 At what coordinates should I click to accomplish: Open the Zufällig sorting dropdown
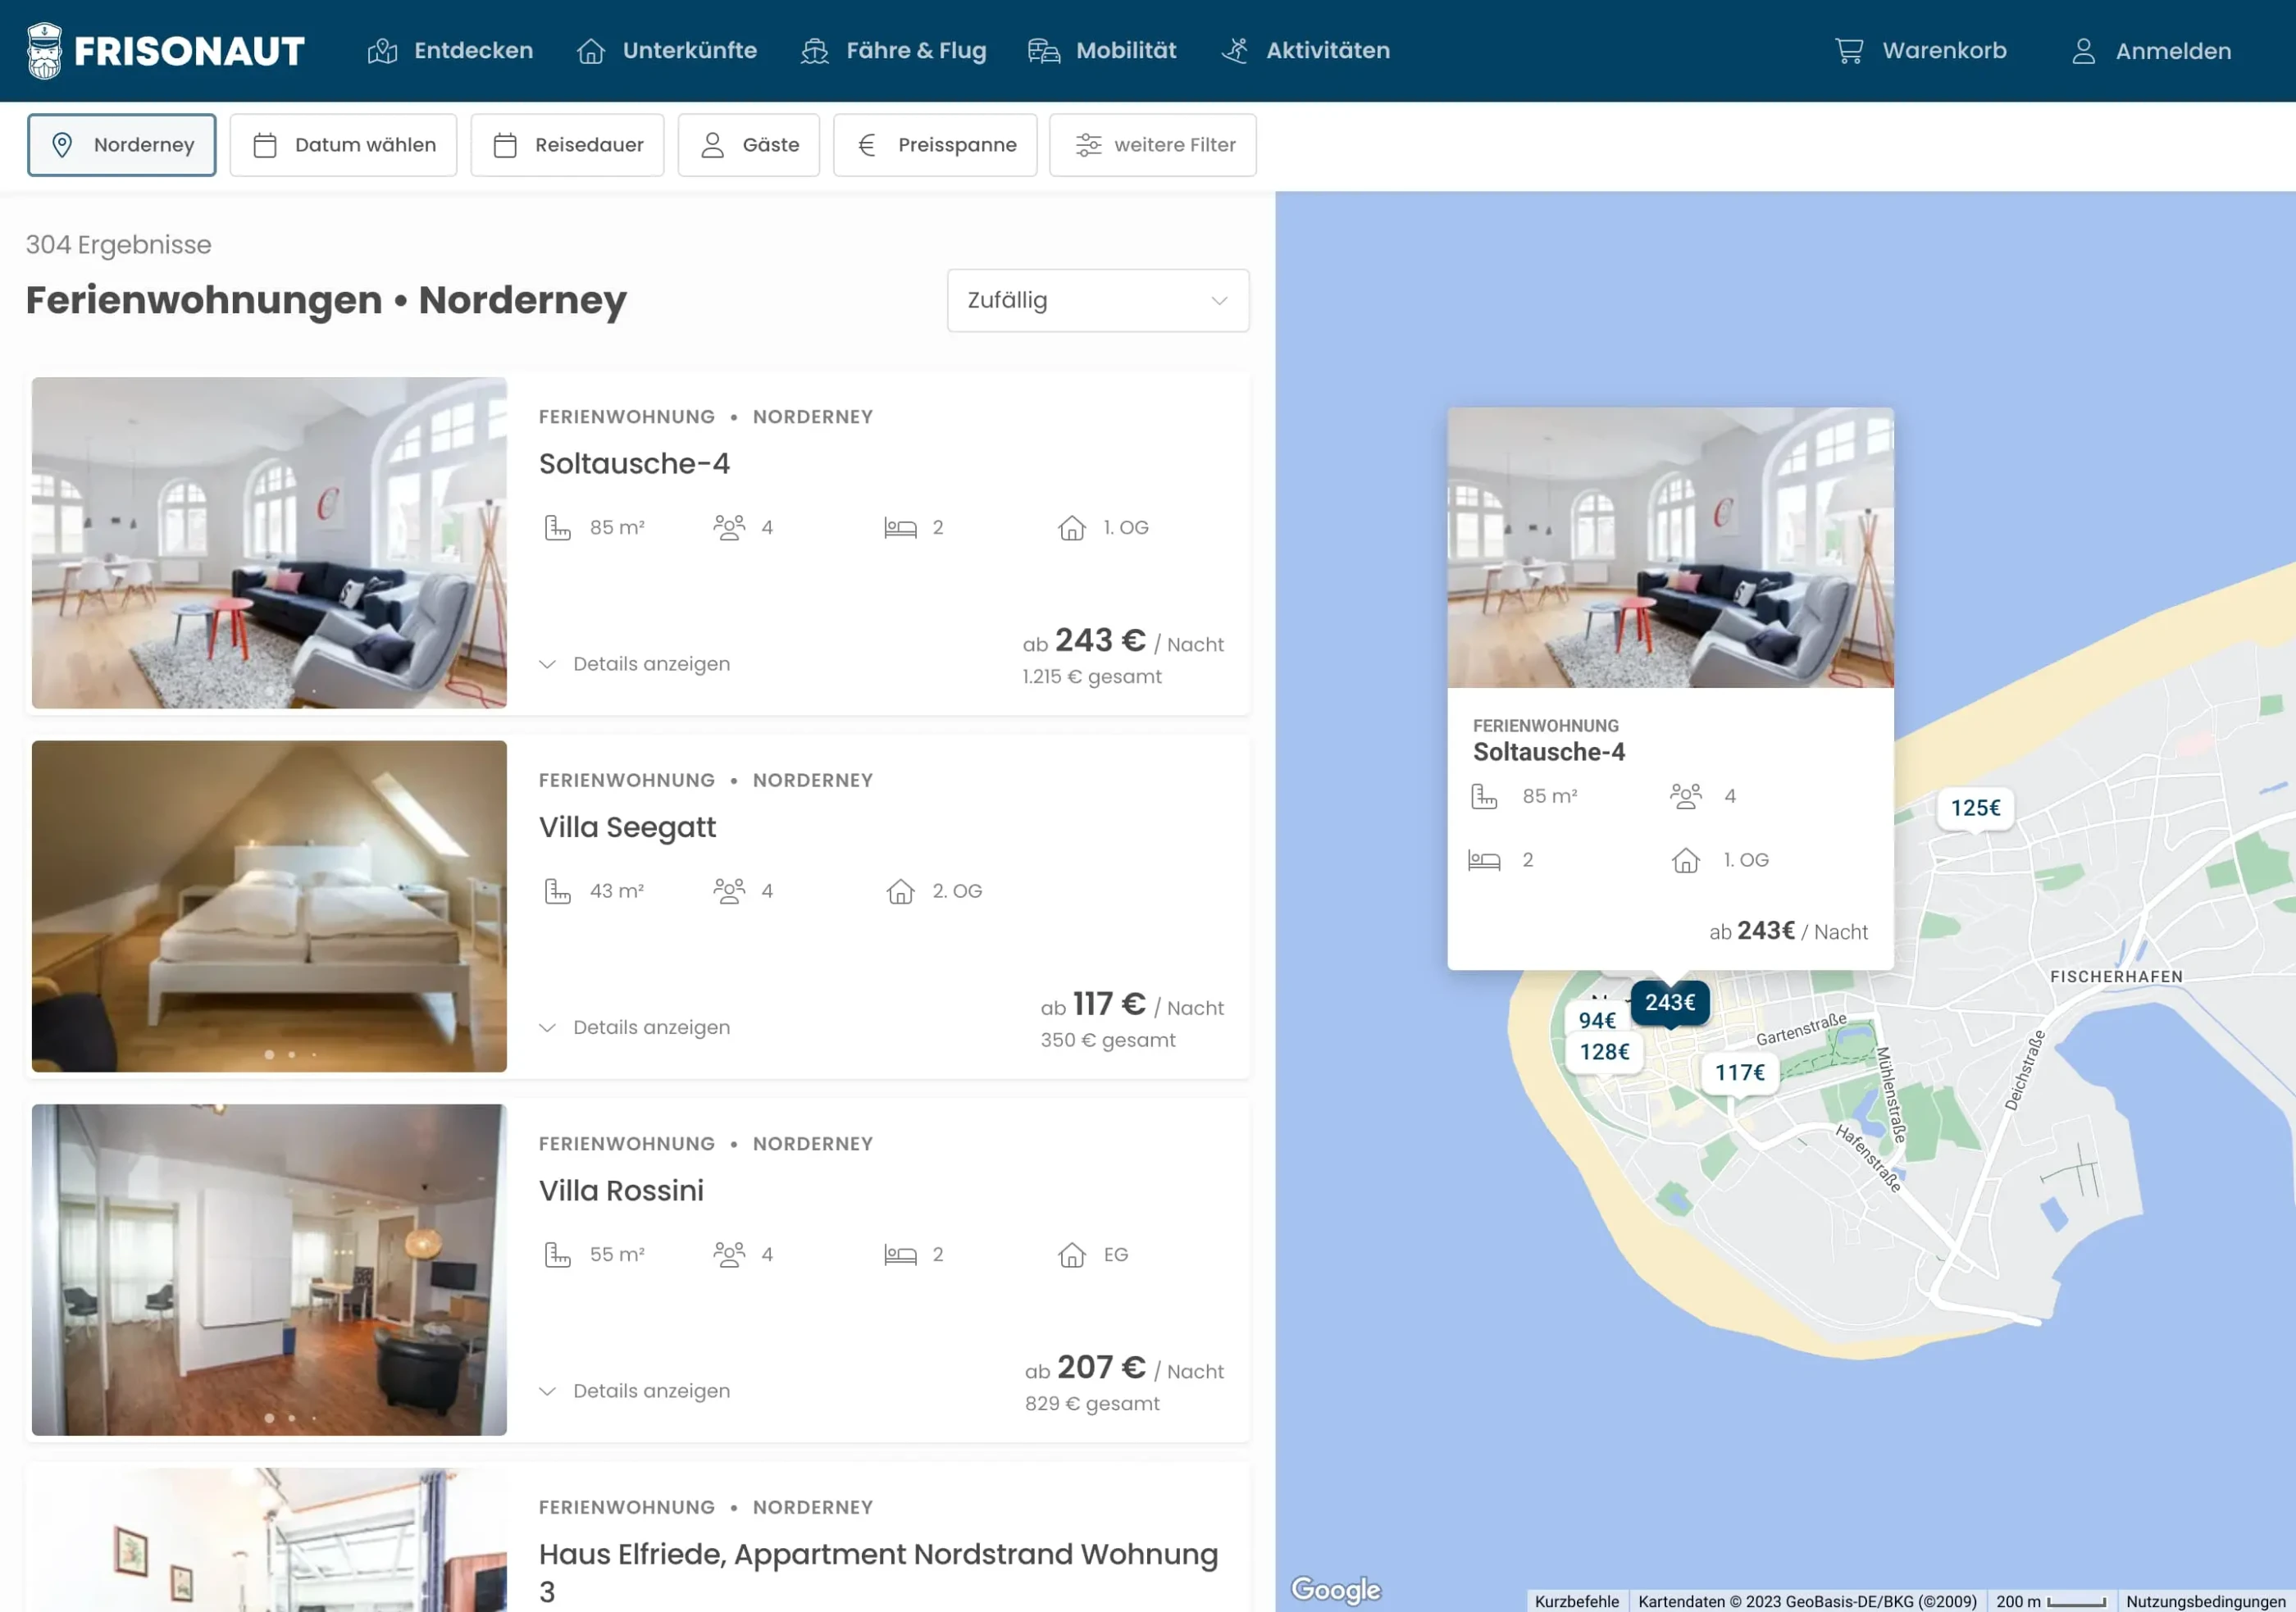1097,300
